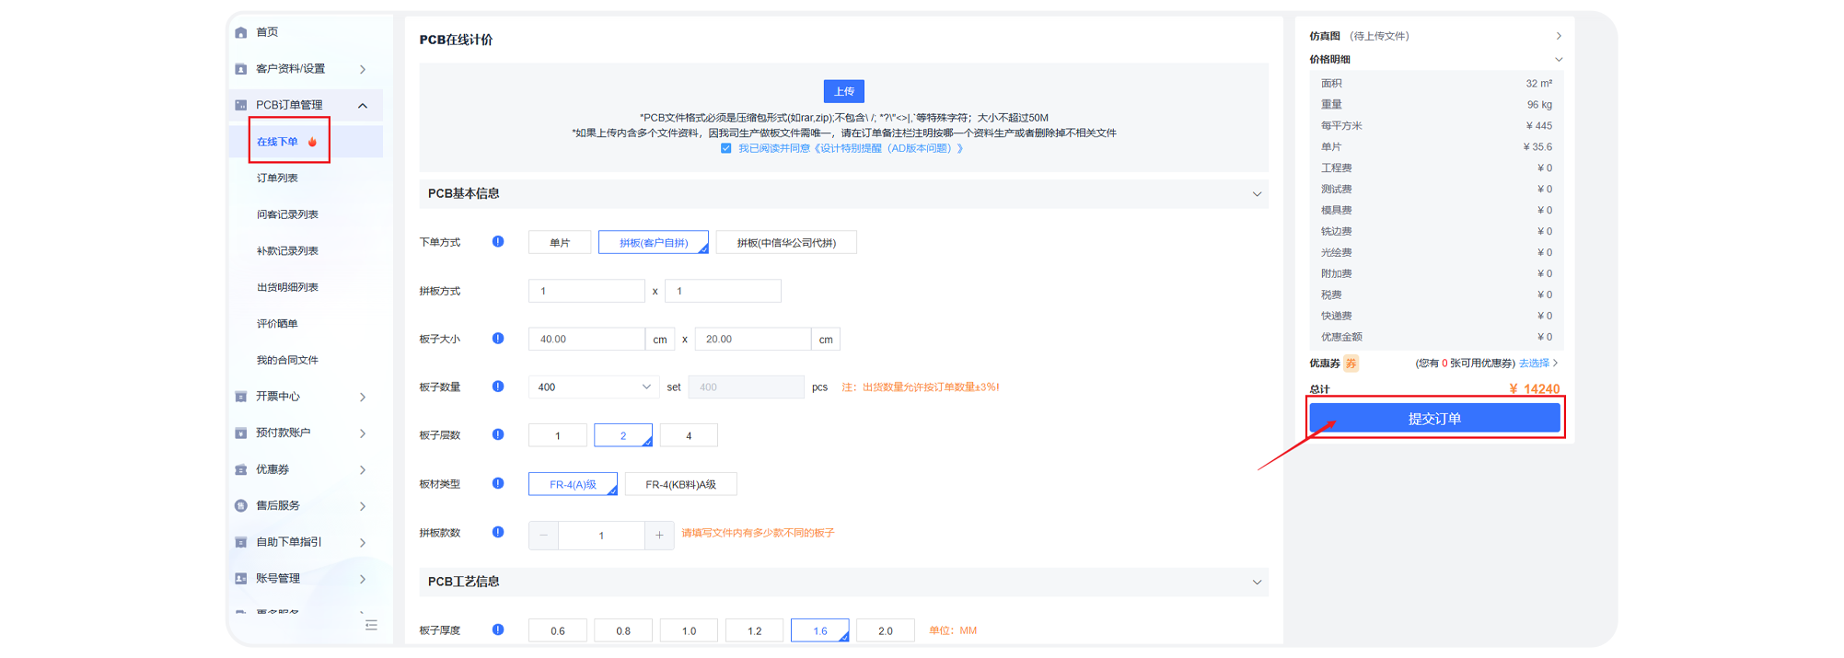Click the info icon beside 板子厚度
This screenshot has width=1844, height=658.
(x=498, y=629)
